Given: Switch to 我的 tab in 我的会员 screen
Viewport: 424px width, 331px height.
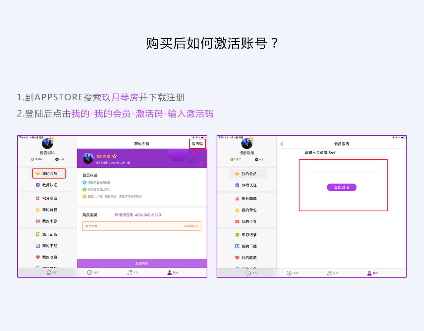Looking at the screenshot, I should 173,272.
